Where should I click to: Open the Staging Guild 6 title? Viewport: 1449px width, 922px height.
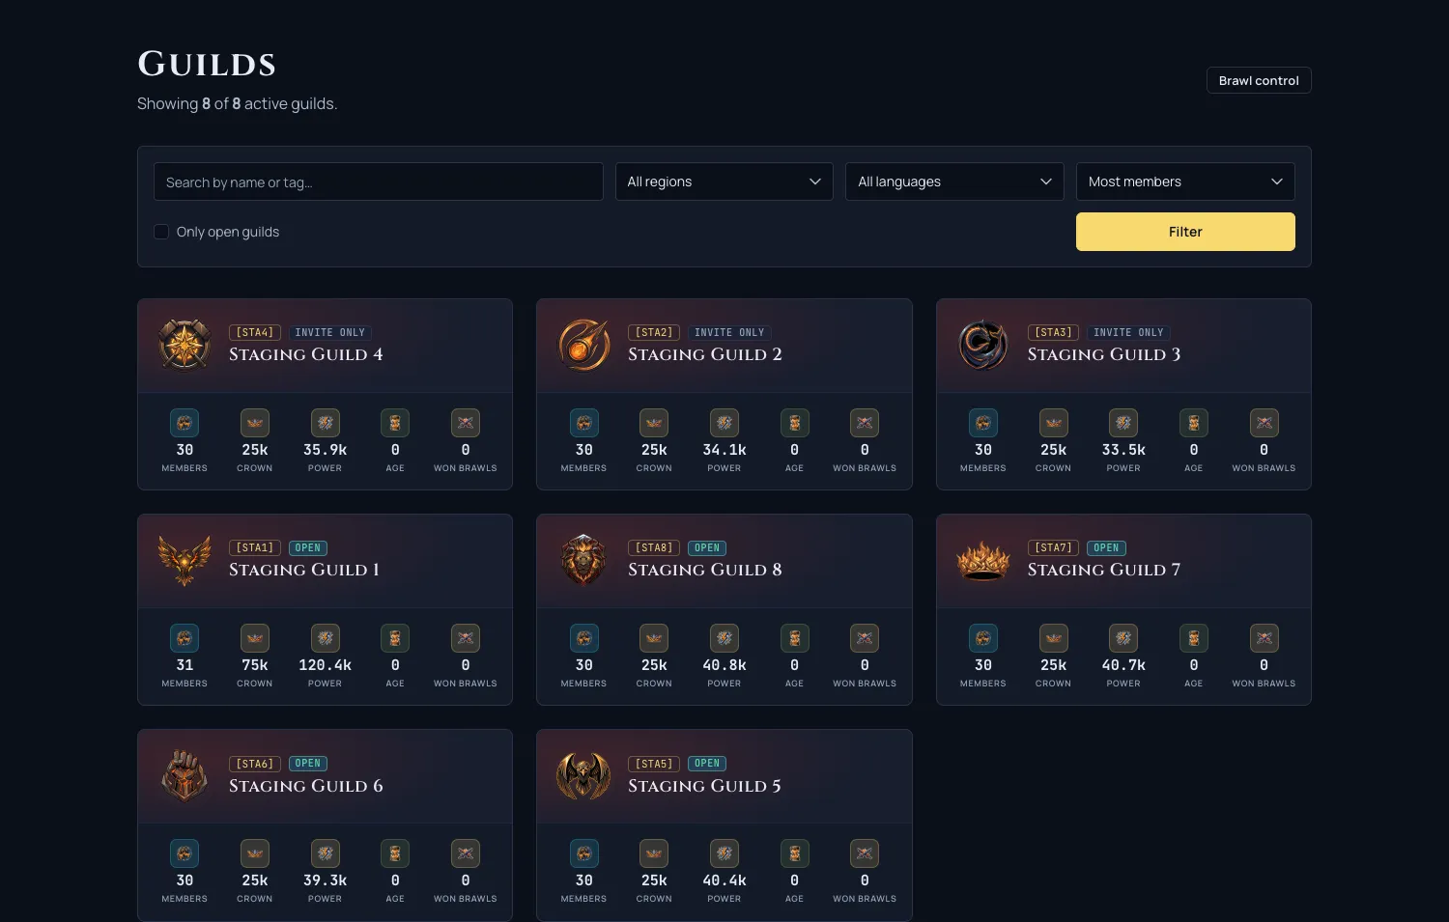coord(306,786)
